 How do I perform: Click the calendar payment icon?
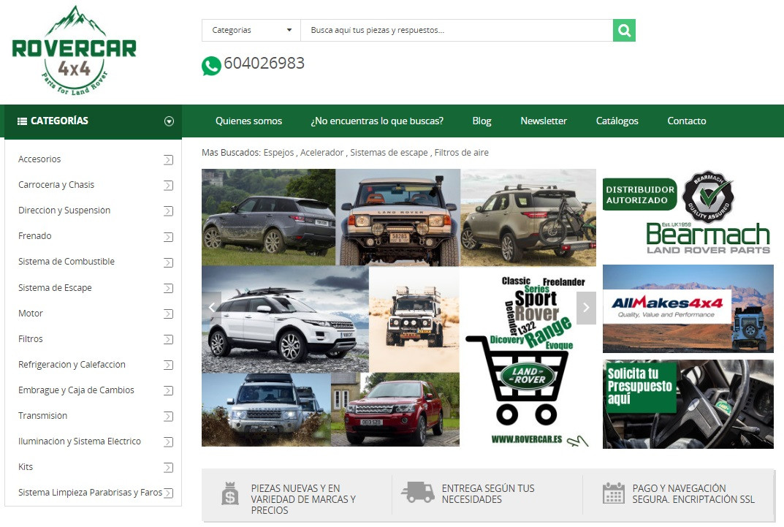(614, 493)
